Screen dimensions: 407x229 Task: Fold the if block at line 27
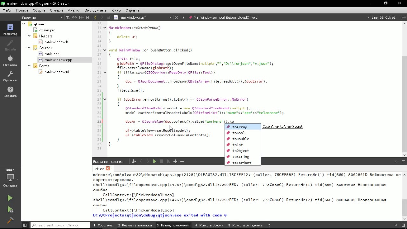pos(104,99)
